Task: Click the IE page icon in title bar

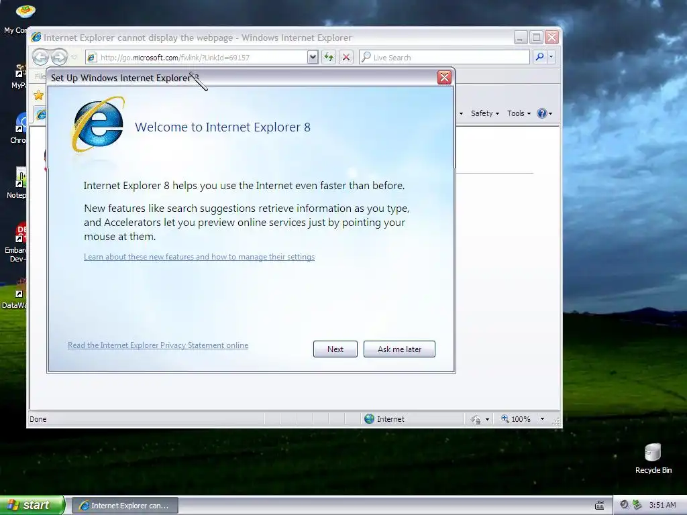Action: coord(36,38)
